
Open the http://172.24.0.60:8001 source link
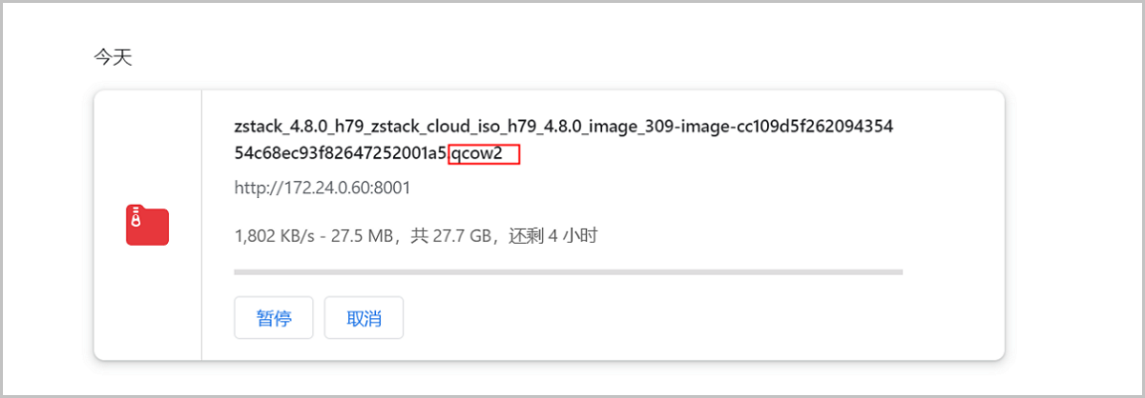click(323, 188)
